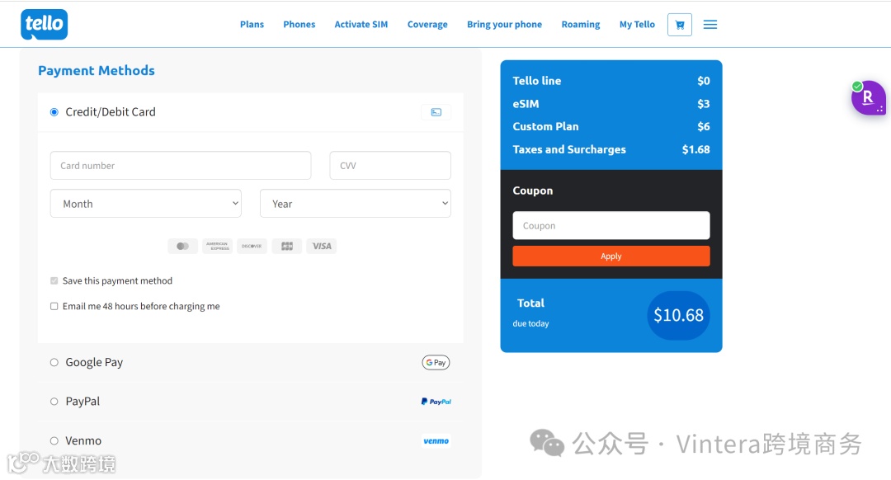This screenshot has height=480, width=891.
Task: Select Venmo payment option
Action: click(54, 440)
